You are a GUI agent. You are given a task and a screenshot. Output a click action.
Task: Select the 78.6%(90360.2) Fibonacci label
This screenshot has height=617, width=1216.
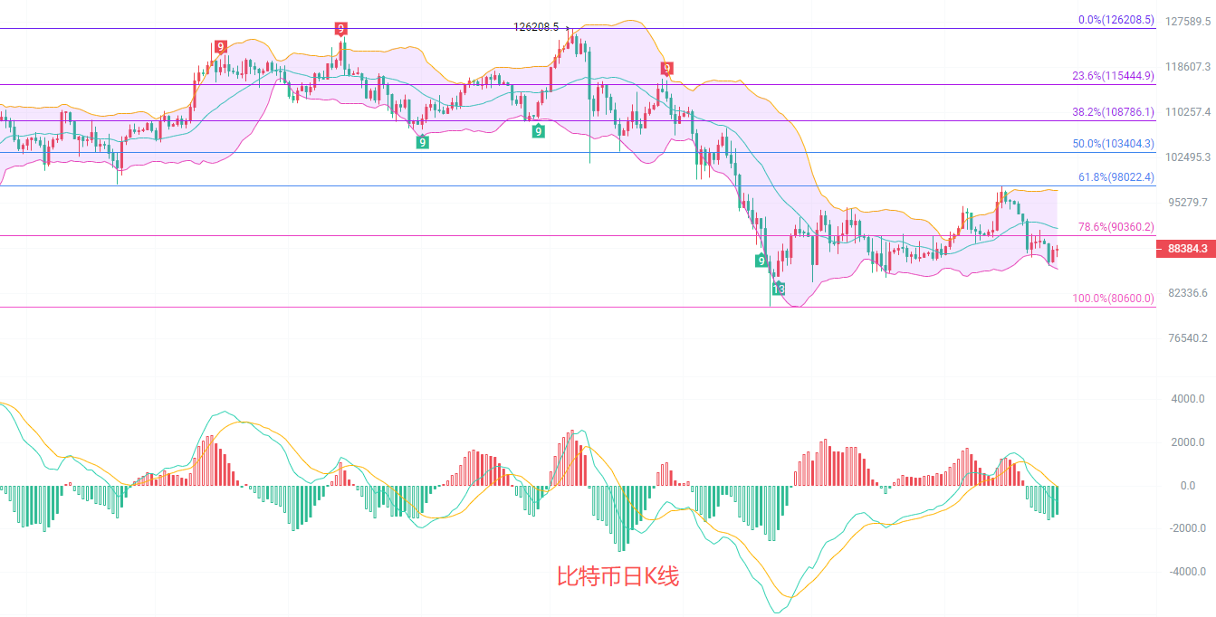pos(1115,227)
